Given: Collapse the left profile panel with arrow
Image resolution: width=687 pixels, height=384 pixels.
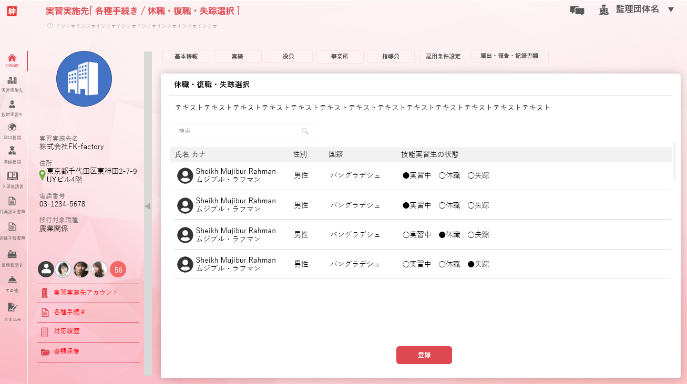Looking at the screenshot, I should [148, 206].
